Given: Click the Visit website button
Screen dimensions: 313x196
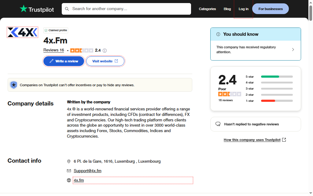Looking at the screenshot, I should (x=105, y=61).
